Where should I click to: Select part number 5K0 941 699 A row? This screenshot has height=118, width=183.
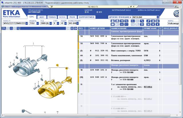[x=128, y=39]
